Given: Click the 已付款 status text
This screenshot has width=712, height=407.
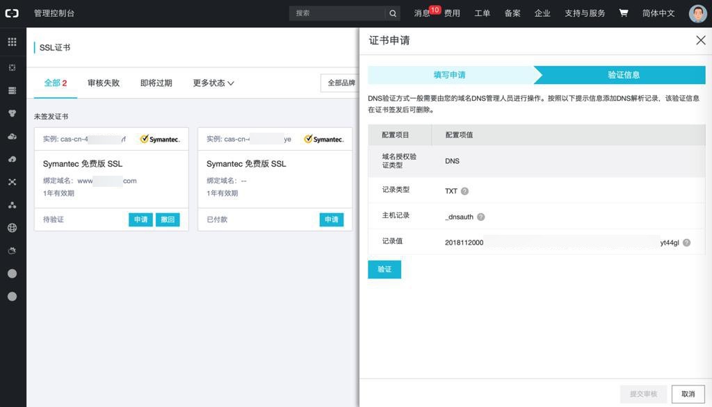Looking at the screenshot, I should click(217, 219).
